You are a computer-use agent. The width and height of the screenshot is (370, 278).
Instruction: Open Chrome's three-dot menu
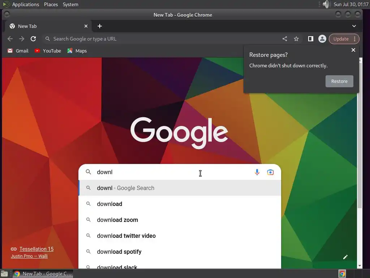coord(355,39)
